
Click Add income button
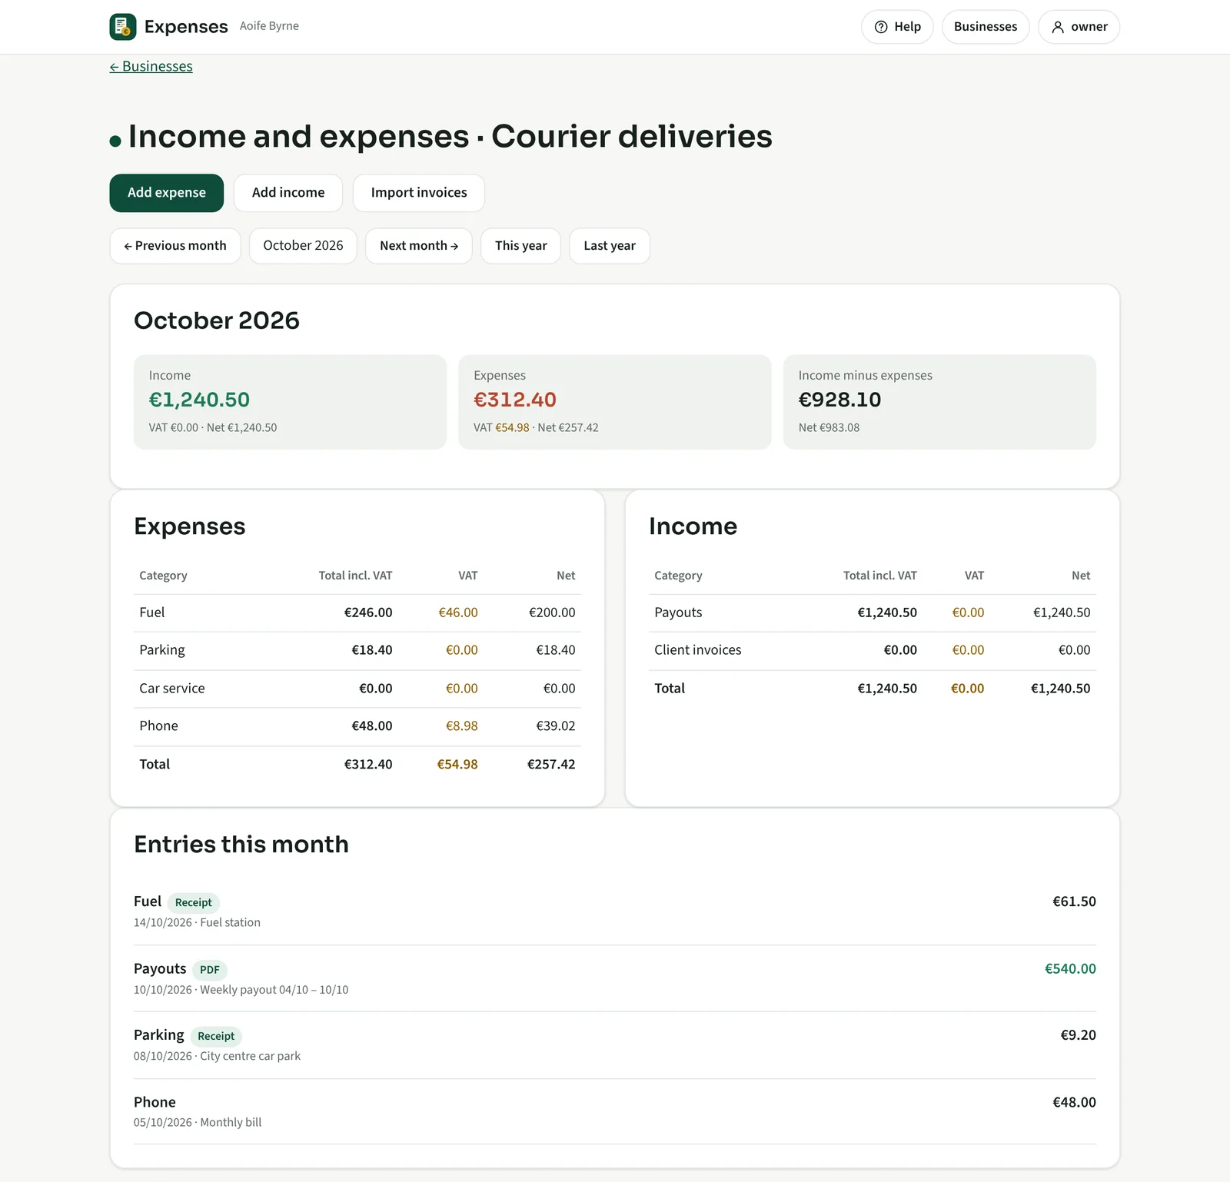288,193
